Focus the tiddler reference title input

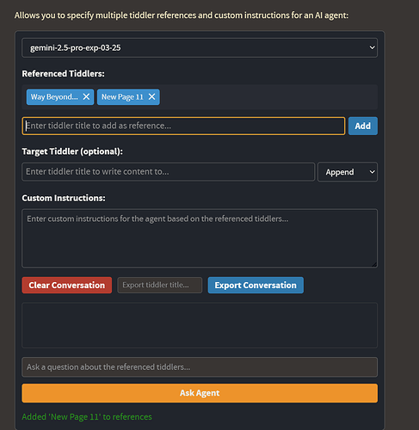click(183, 126)
